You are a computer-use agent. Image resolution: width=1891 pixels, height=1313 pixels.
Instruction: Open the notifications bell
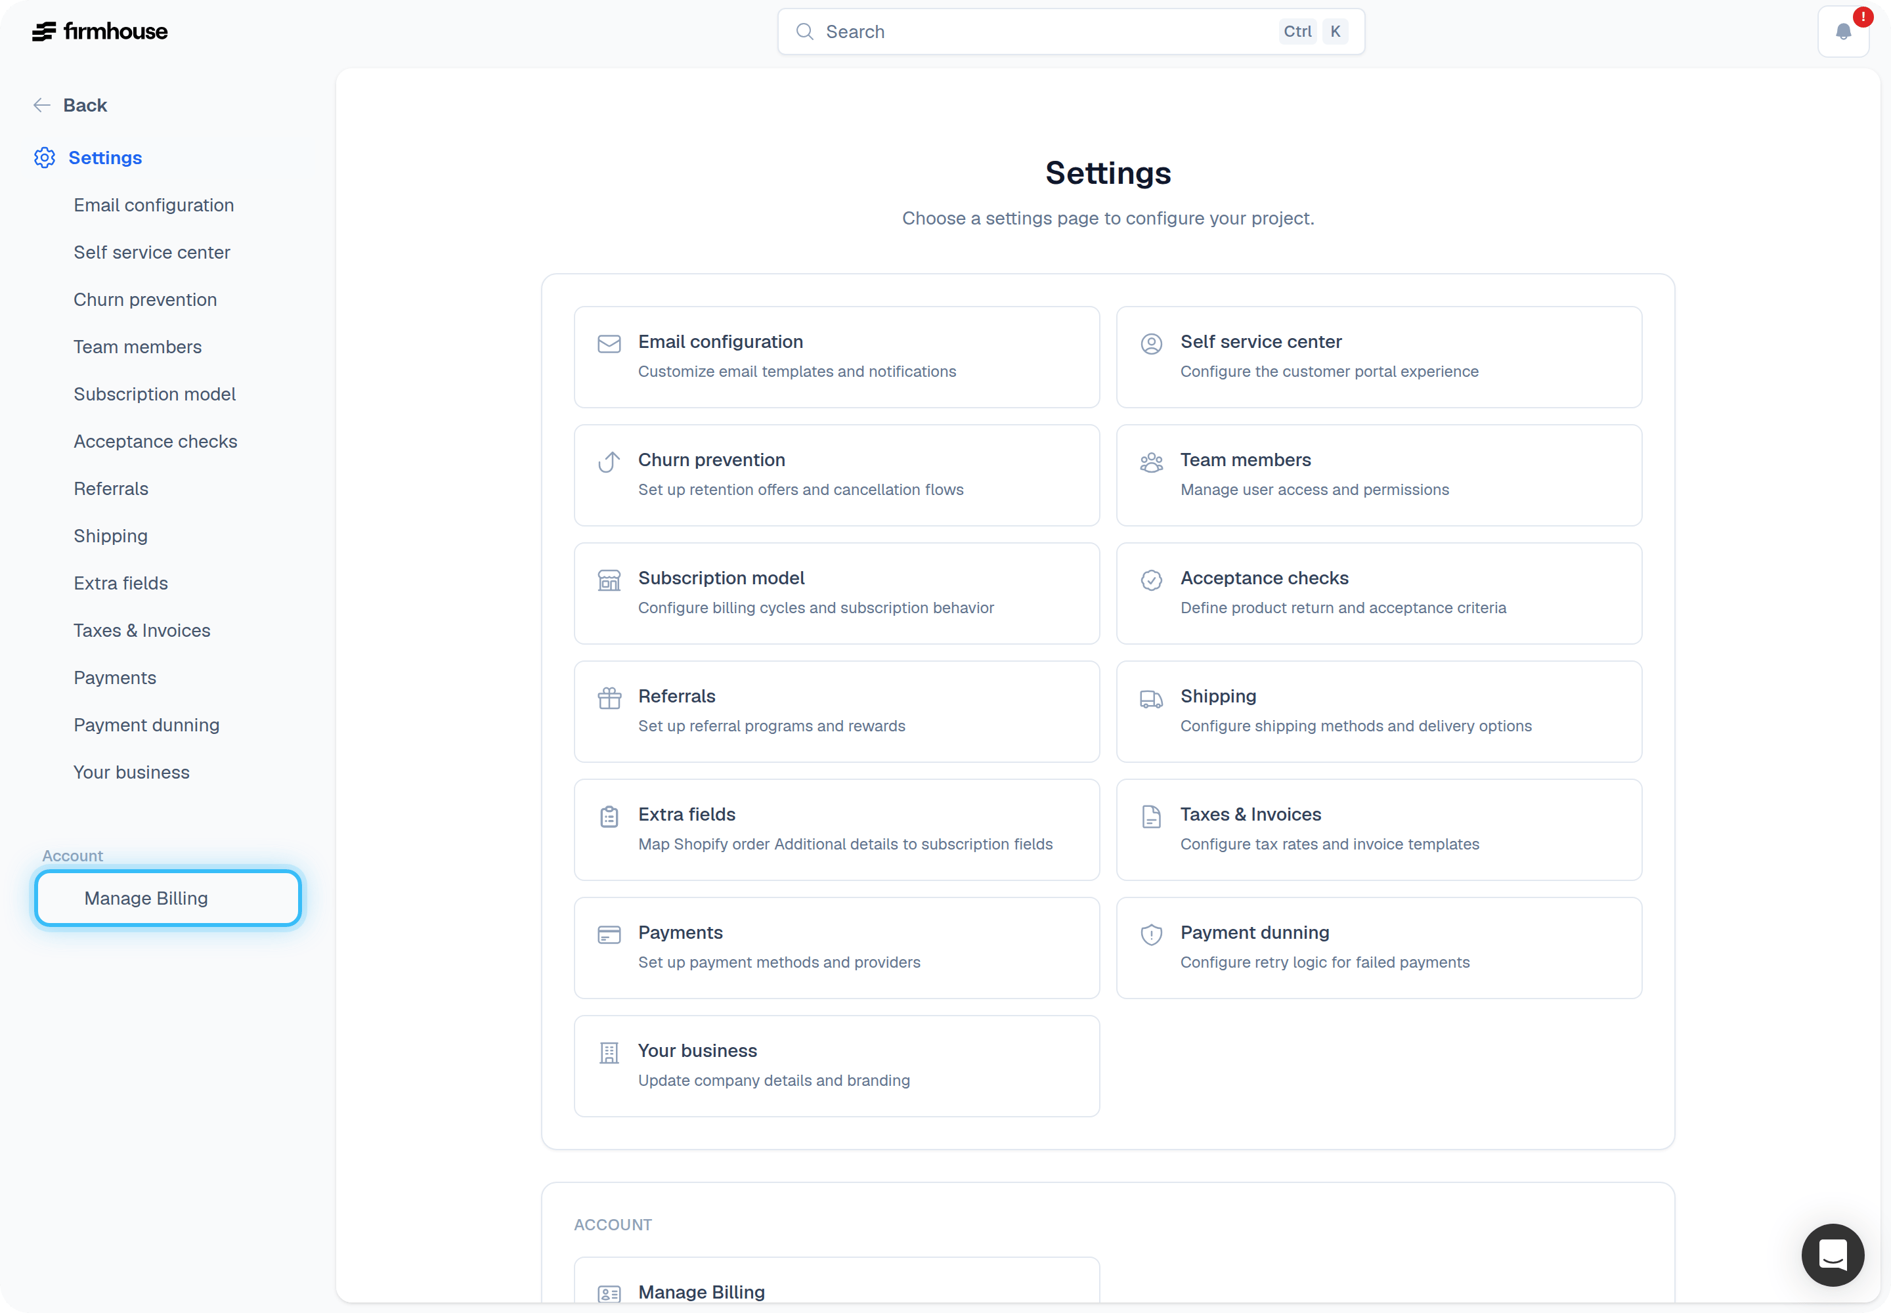(1843, 32)
